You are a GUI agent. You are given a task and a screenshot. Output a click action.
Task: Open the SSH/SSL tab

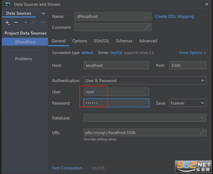102,41
